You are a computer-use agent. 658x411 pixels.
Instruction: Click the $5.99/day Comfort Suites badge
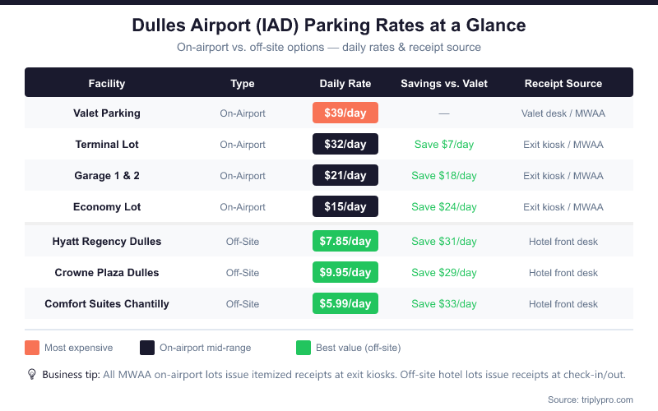click(345, 304)
